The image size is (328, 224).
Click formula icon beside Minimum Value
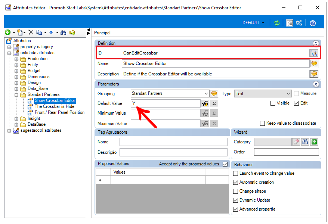coord(205,113)
